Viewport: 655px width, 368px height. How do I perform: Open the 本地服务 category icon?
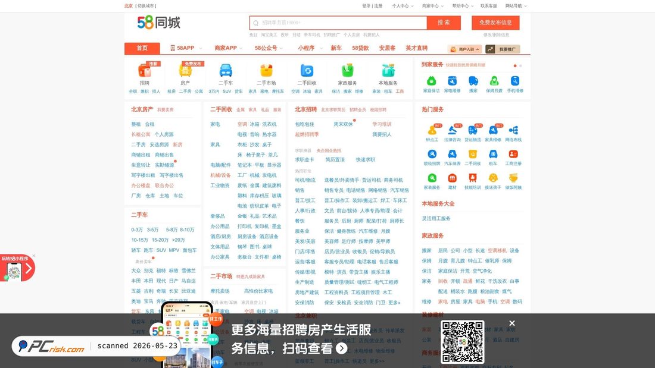388,71
